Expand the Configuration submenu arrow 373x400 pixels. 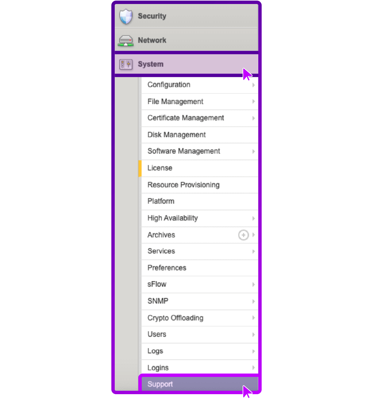click(254, 85)
